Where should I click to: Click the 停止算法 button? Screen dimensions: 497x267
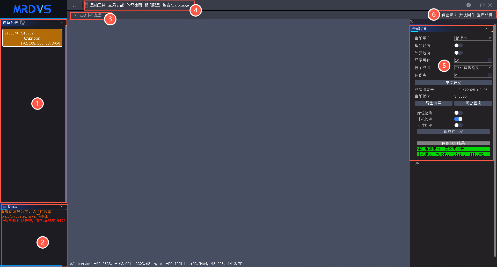tap(449, 15)
